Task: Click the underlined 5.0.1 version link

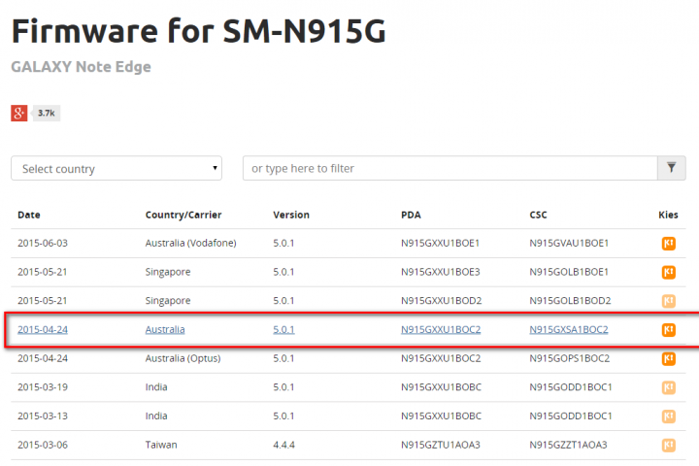Action: click(x=283, y=329)
